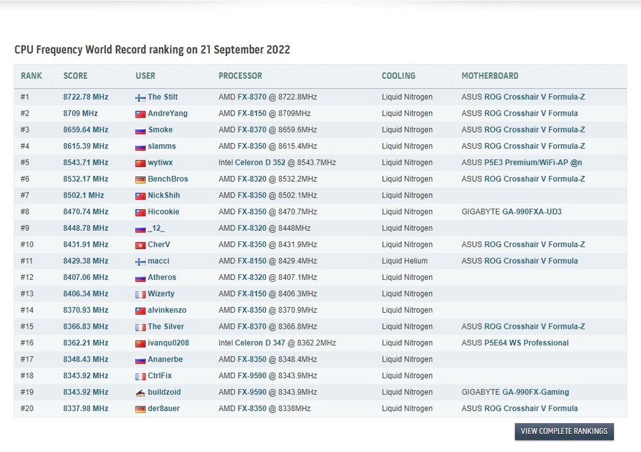Click the Taiwan flag next to AndreYang
Image resolution: width=641 pixels, height=452 pixels.
pyautogui.click(x=141, y=114)
